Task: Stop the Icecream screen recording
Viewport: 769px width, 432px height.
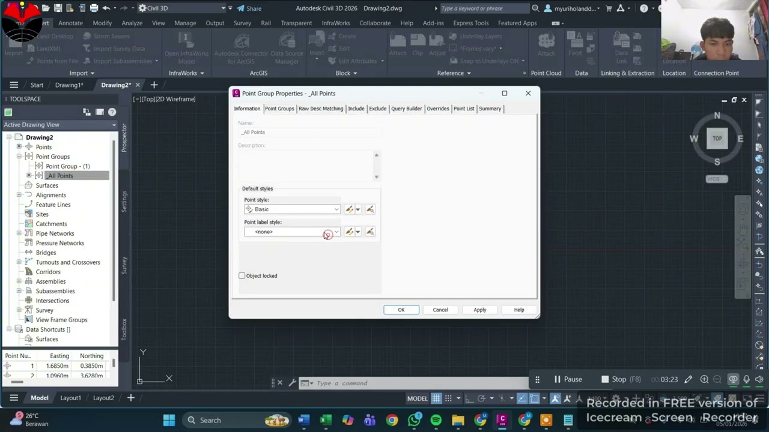Action: (621, 379)
